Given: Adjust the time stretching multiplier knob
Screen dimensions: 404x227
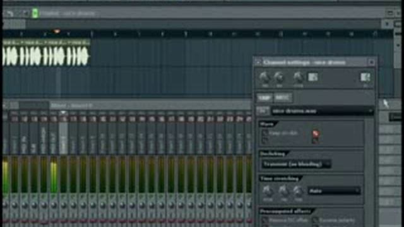Looking at the screenshot, I should (283, 191).
